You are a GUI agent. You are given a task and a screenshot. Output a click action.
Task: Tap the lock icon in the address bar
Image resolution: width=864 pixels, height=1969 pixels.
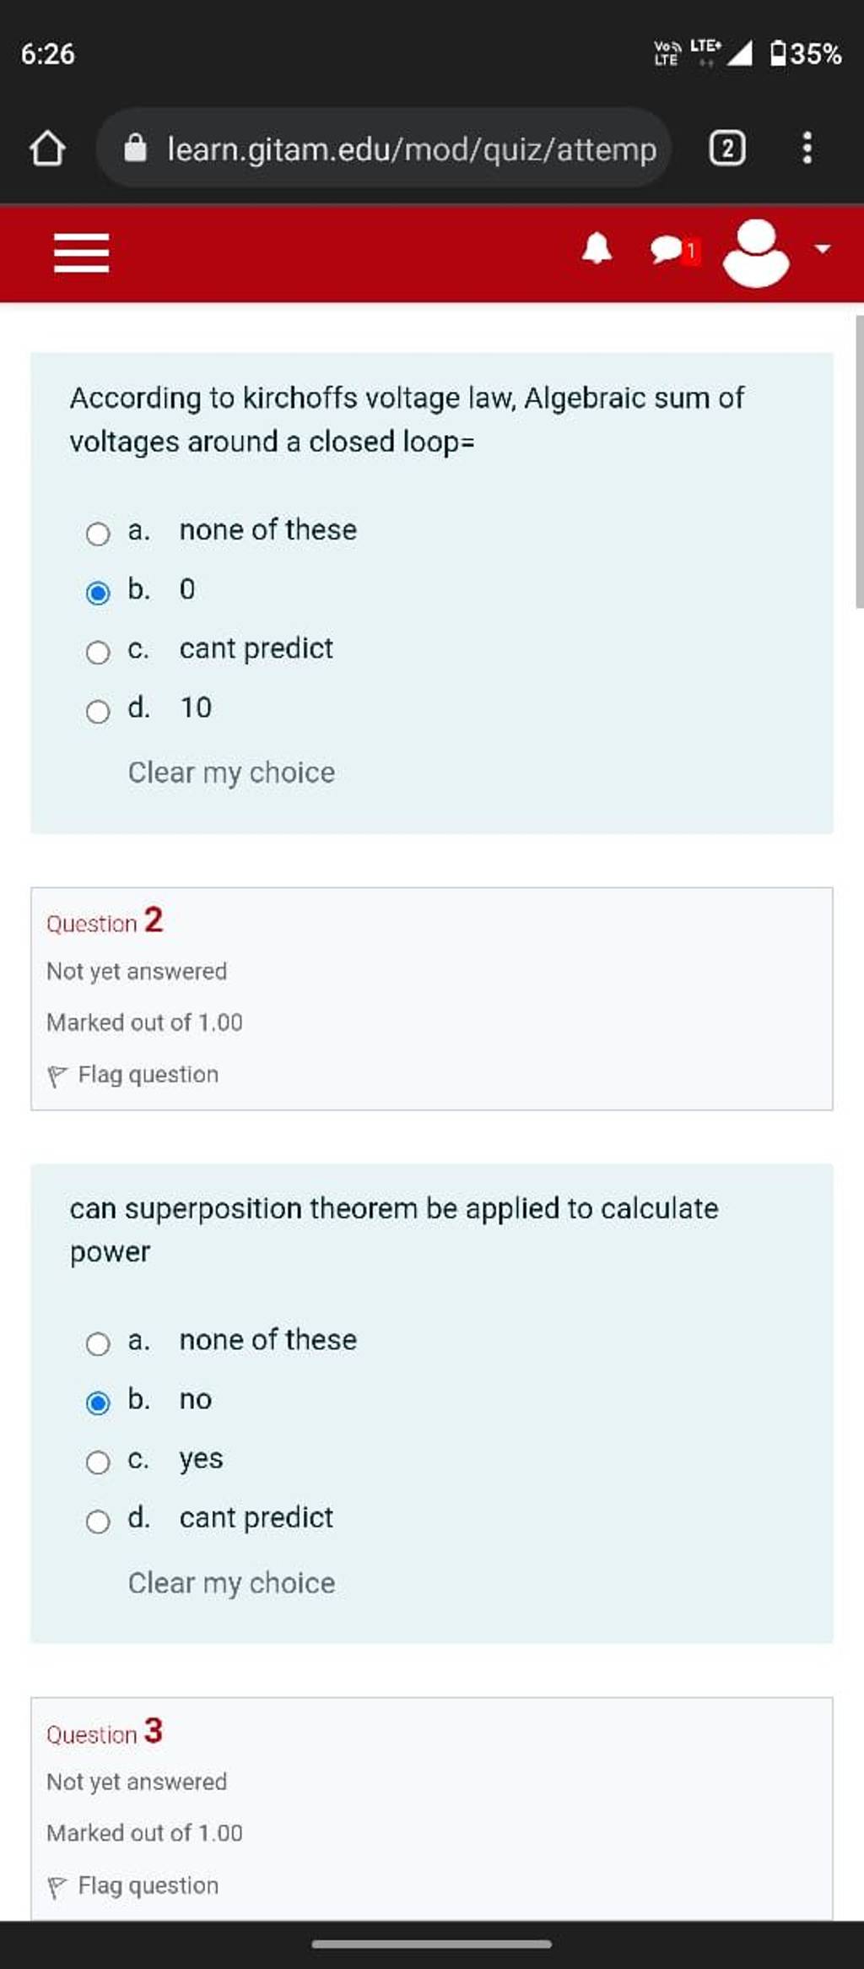[x=135, y=149]
